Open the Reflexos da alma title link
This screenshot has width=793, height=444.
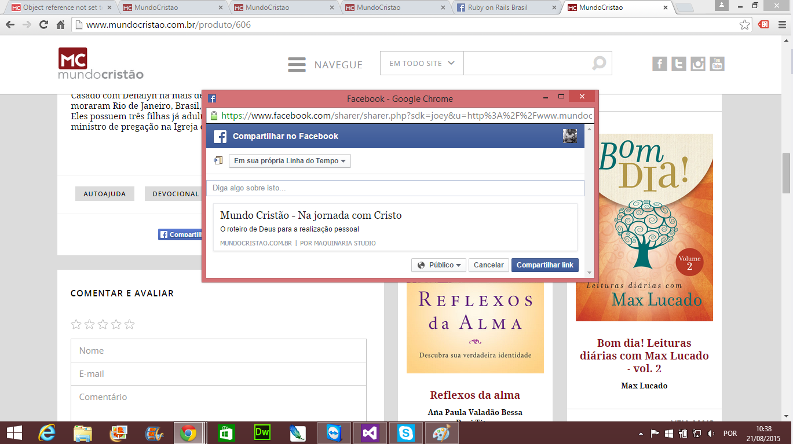(475, 395)
